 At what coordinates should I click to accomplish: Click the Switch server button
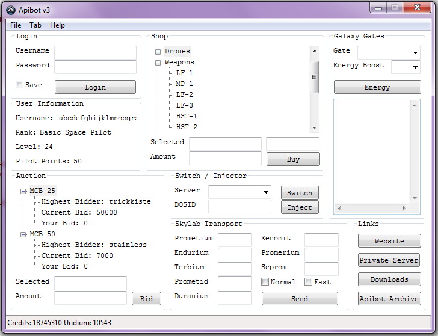300,192
